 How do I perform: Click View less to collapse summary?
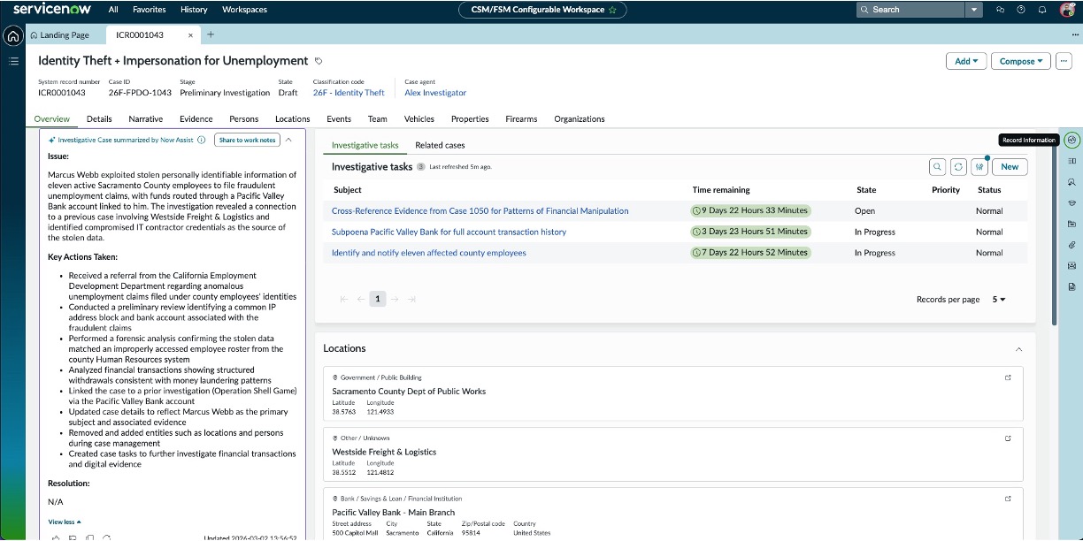click(x=65, y=522)
